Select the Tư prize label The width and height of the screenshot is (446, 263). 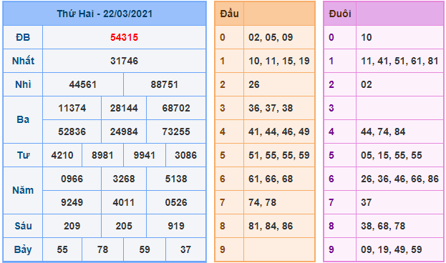click(23, 155)
